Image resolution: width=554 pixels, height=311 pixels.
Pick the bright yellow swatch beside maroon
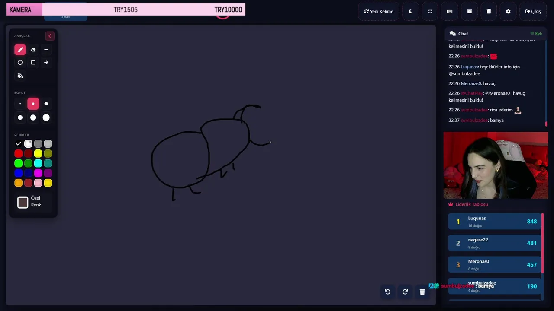coord(38,154)
